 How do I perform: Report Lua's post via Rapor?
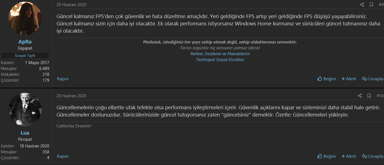[x=63, y=156]
